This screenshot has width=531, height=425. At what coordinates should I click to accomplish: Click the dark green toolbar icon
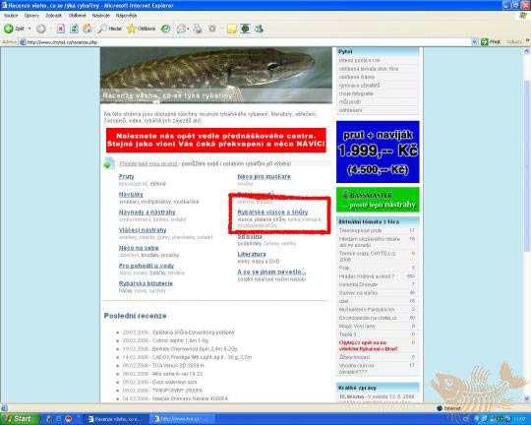click(245, 29)
